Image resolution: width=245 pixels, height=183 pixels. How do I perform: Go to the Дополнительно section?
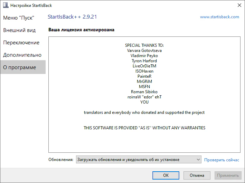(22, 55)
